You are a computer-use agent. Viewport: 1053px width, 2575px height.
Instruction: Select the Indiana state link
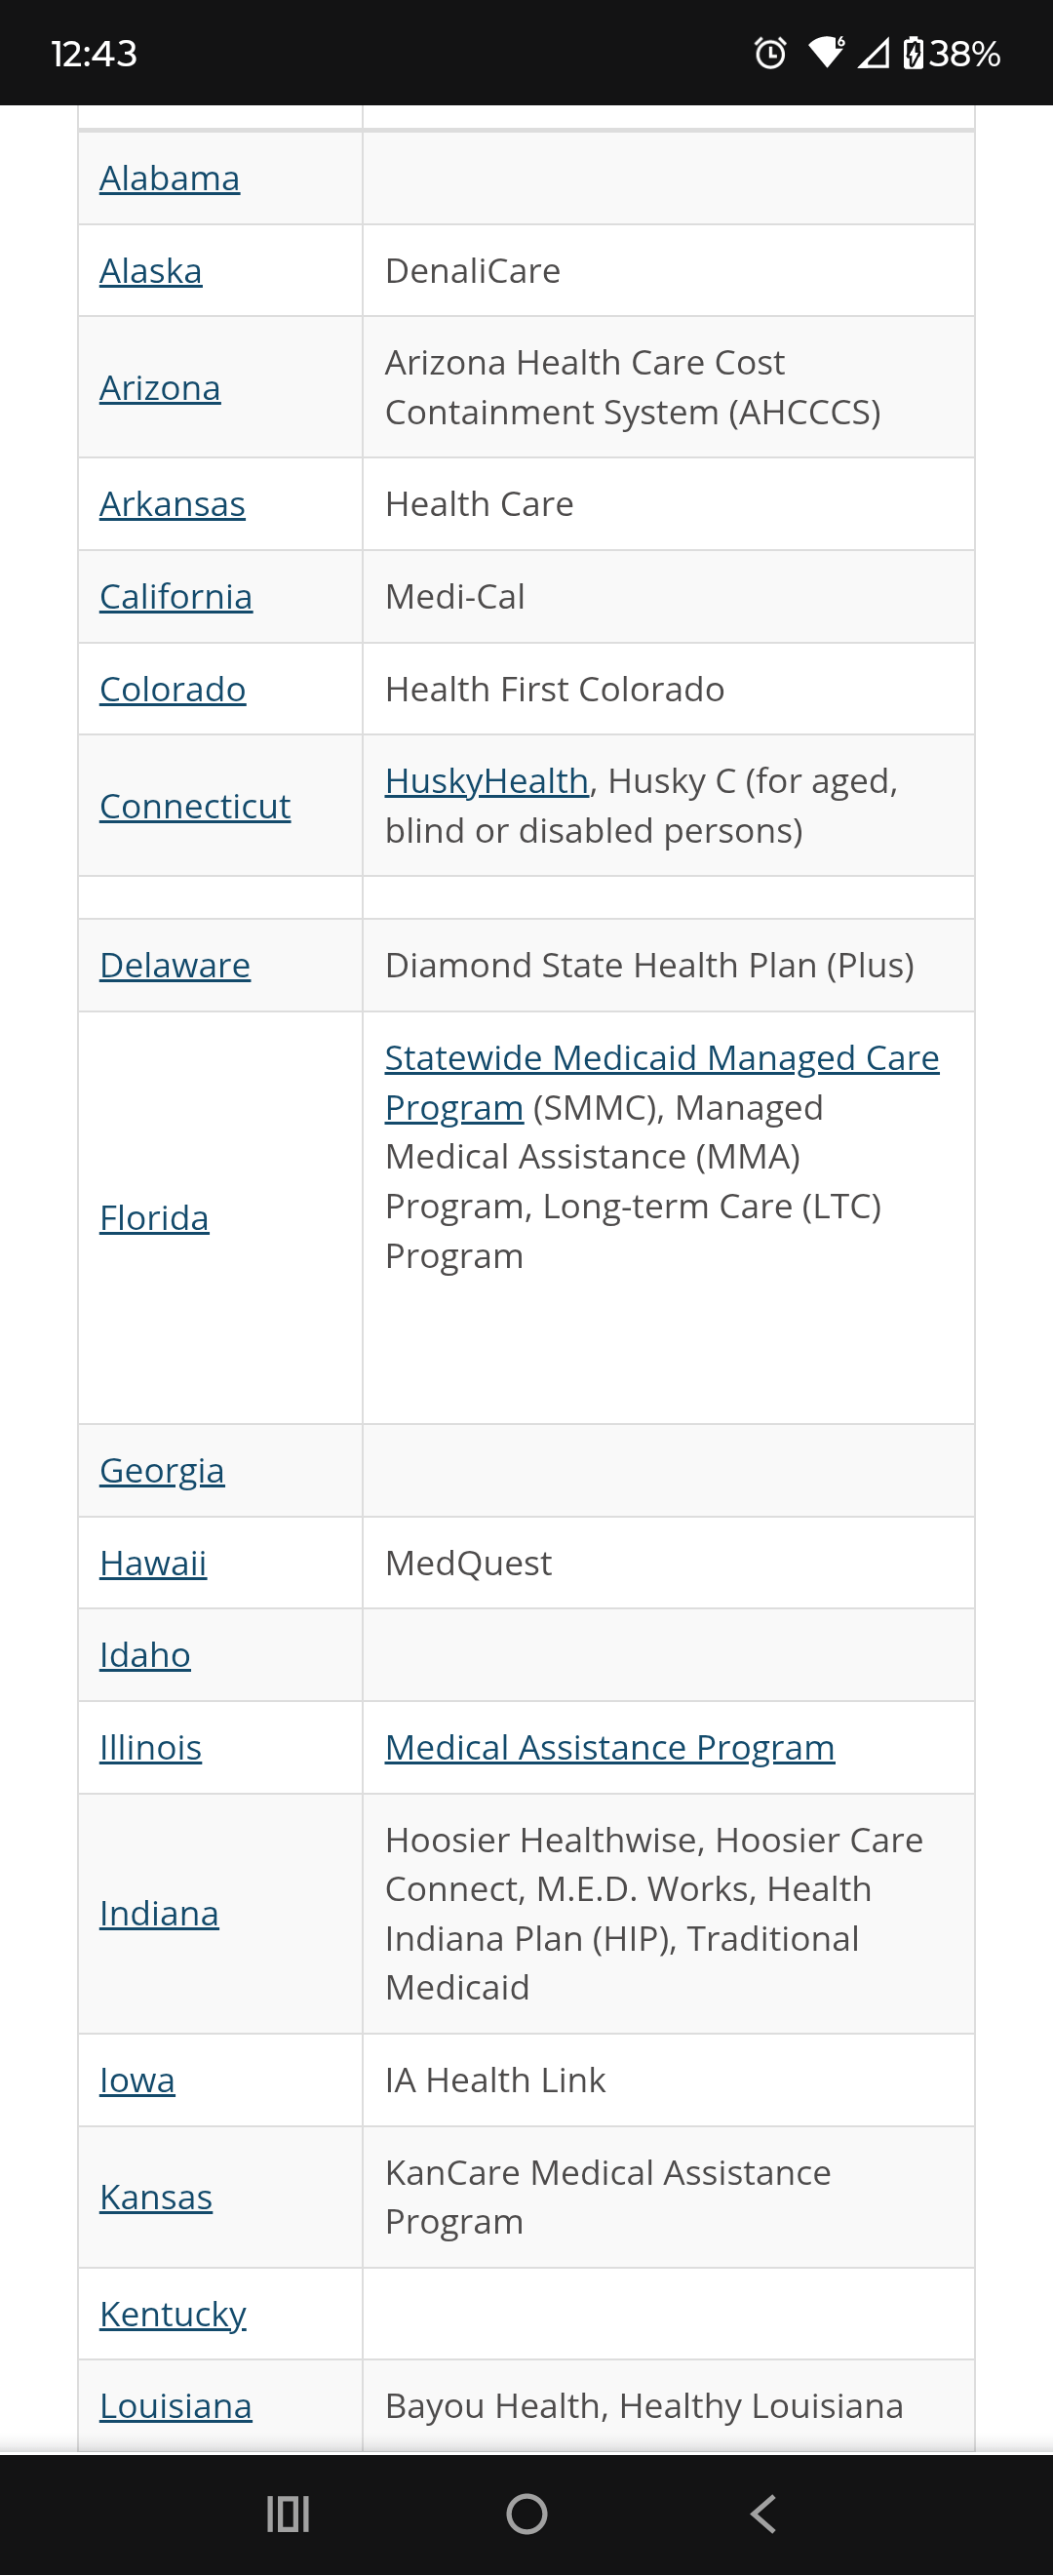tap(159, 1913)
